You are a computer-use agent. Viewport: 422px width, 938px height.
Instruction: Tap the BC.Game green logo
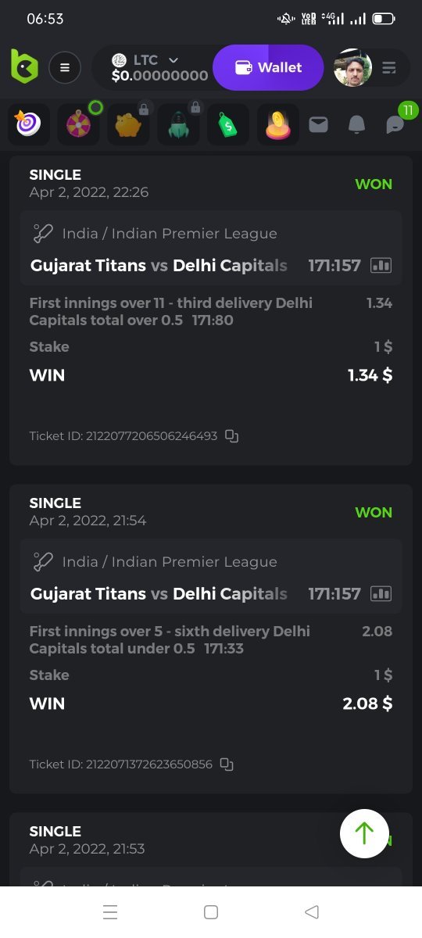(x=24, y=67)
